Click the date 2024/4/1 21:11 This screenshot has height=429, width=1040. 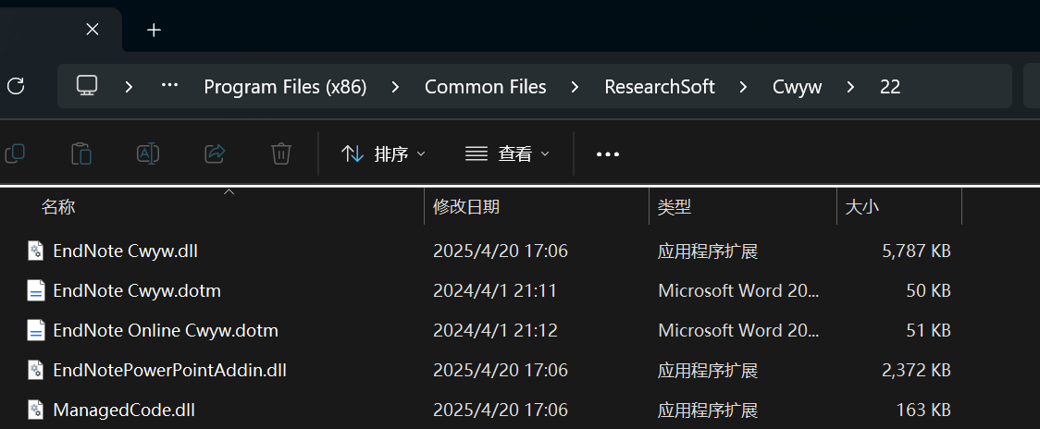point(494,291)
